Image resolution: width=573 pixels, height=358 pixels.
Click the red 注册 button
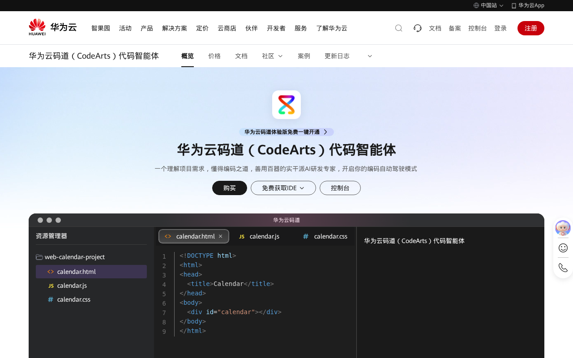tap(531, 28)
